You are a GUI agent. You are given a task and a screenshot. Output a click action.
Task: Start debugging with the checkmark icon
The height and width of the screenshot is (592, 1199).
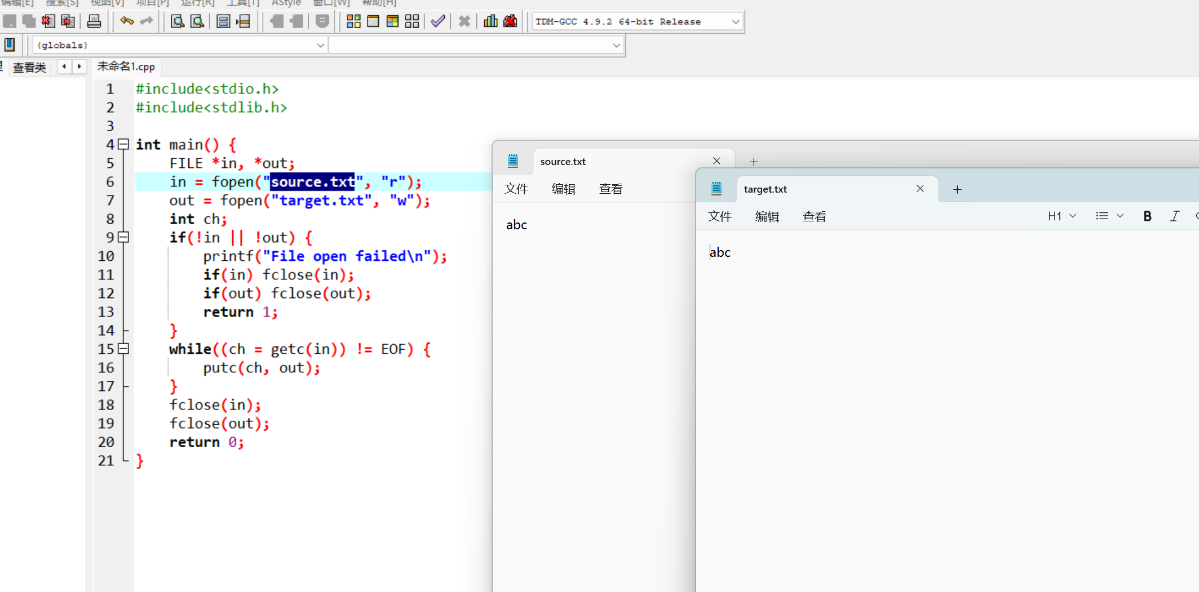(438, 21)
